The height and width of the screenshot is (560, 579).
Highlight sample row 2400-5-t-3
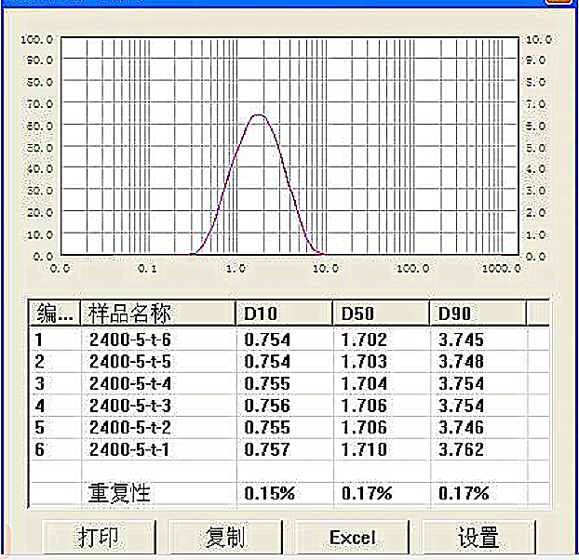(x=129, y=407)
